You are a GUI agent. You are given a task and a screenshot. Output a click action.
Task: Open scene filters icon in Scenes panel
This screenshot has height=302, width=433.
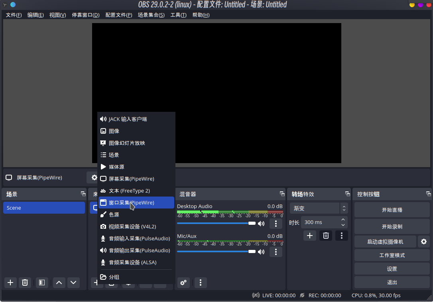point(41,283)
